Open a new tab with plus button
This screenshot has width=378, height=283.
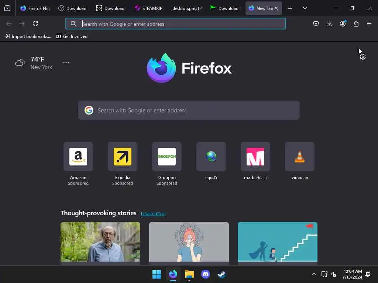(290, 8)
